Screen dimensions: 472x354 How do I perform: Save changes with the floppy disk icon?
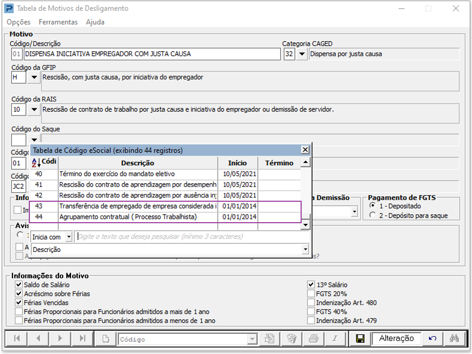360,339
